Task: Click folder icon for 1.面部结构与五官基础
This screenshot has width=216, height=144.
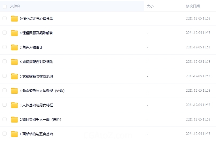Action: click(14, 134)
